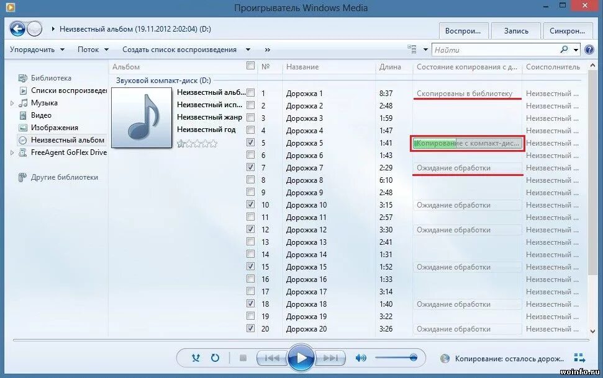This screenshot has height=378, width=603.
Task: Switch to the Воспроизведение tab
Action: pyautogui.click(x=463, y=31)
